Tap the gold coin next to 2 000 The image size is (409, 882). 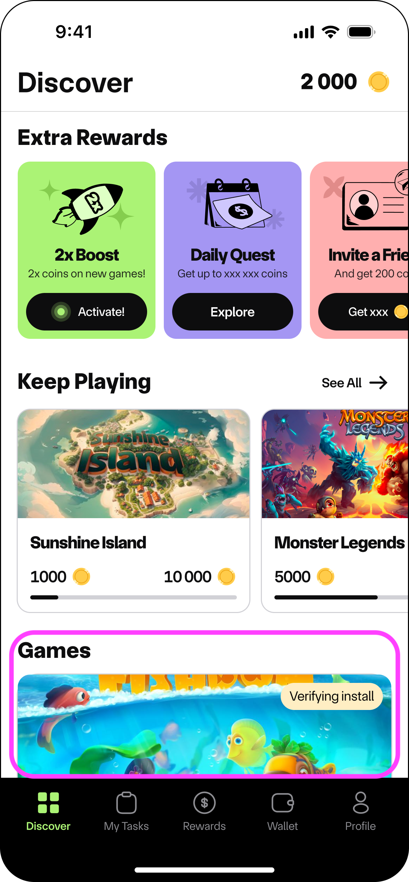pyautogui.click(x=379, y=82)
